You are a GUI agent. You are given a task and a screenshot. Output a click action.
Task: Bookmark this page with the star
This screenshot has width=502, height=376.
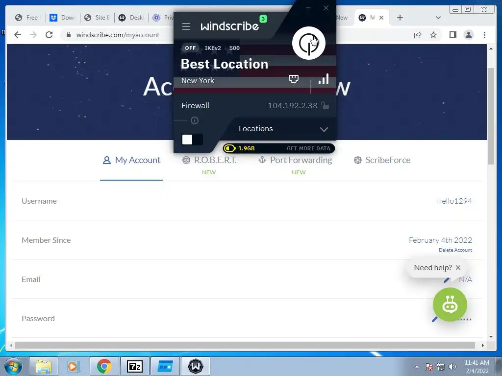433,35
